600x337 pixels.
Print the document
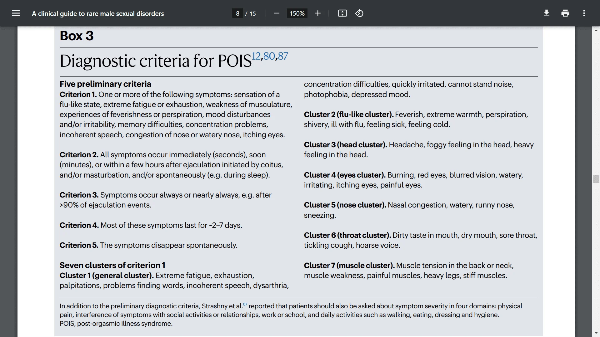565,13
